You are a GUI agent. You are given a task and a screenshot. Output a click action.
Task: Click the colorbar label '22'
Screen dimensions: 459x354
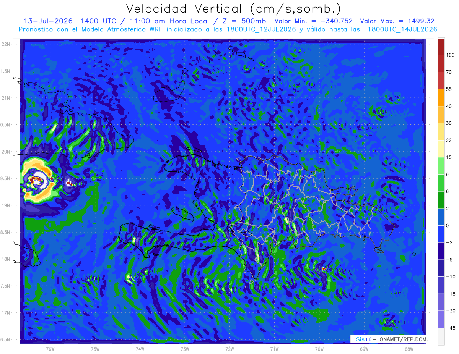449,140
